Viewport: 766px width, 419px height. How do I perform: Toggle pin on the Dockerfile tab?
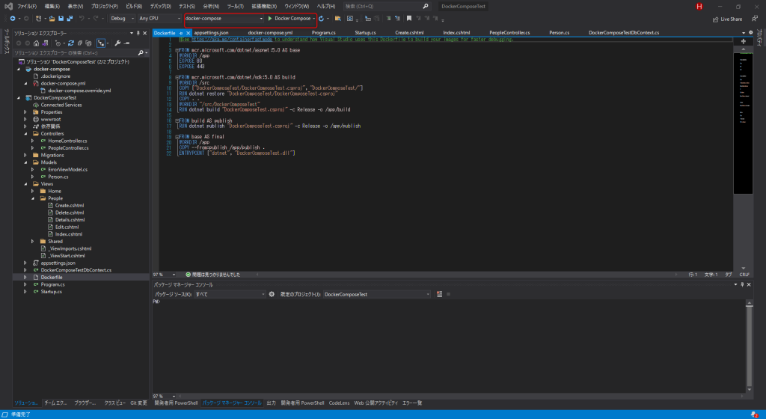[x=181, y=33]
